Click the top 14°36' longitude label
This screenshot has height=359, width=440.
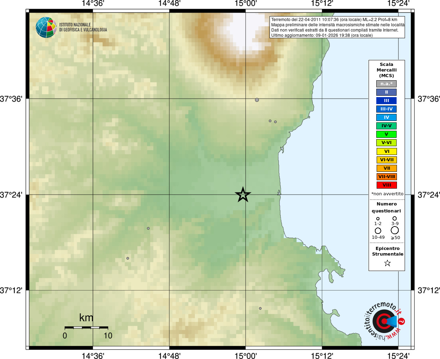[x=93, y=4]
